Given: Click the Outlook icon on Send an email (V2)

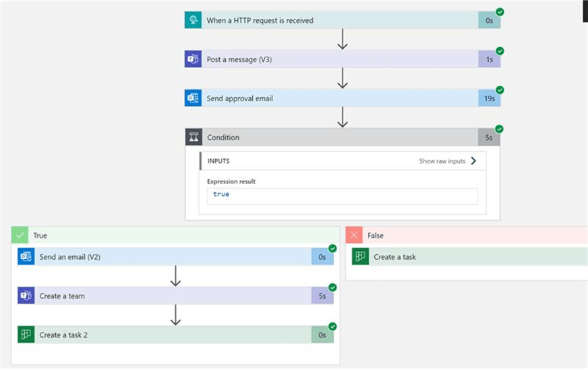Looking at the screenshot, I should point(26,257).
